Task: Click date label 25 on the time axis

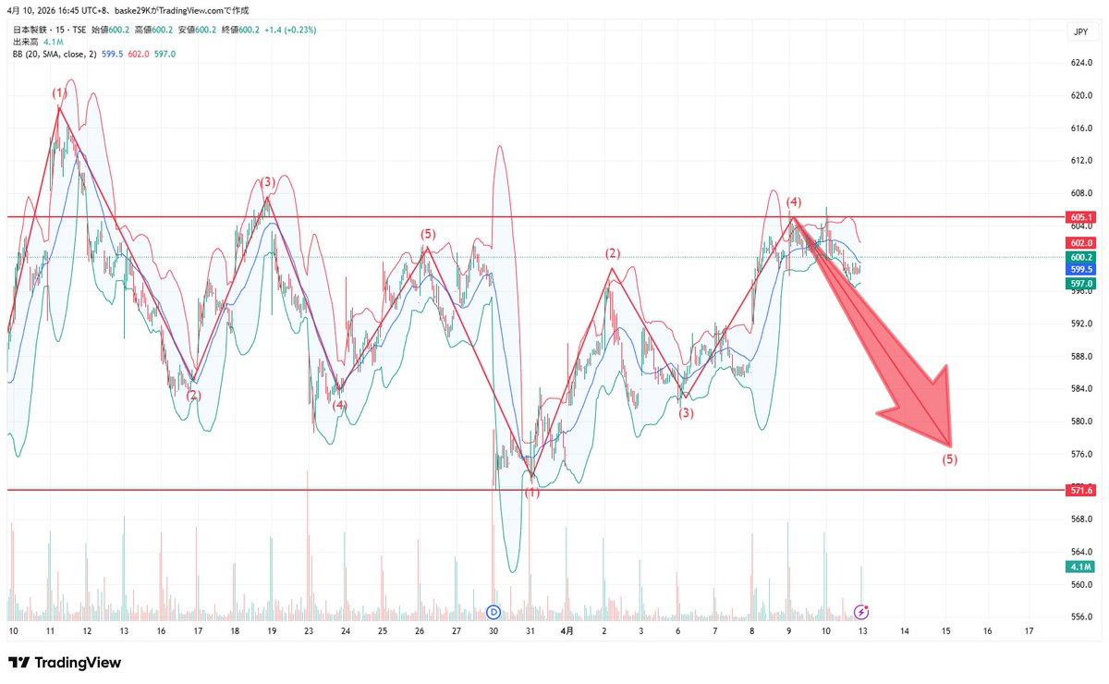Action: (383, 631)
